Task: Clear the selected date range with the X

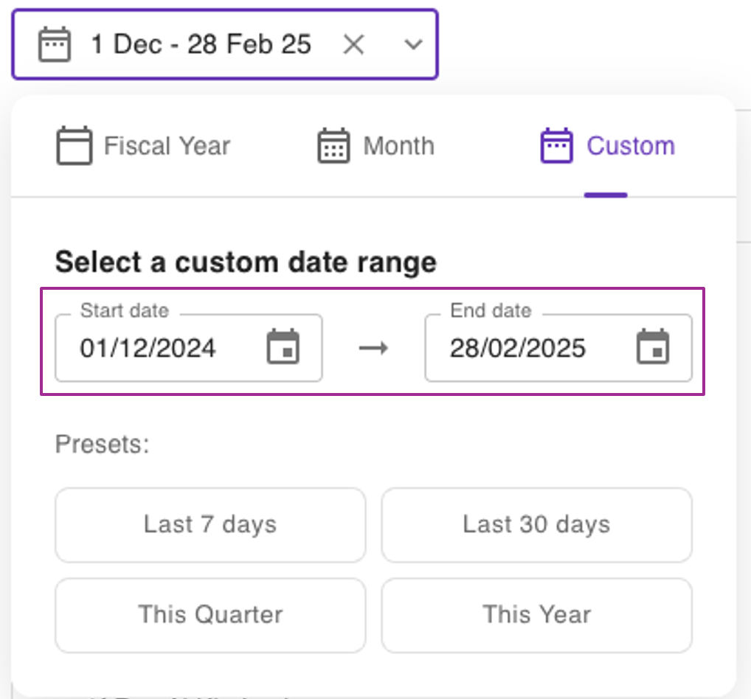Action: pos(354,45)
